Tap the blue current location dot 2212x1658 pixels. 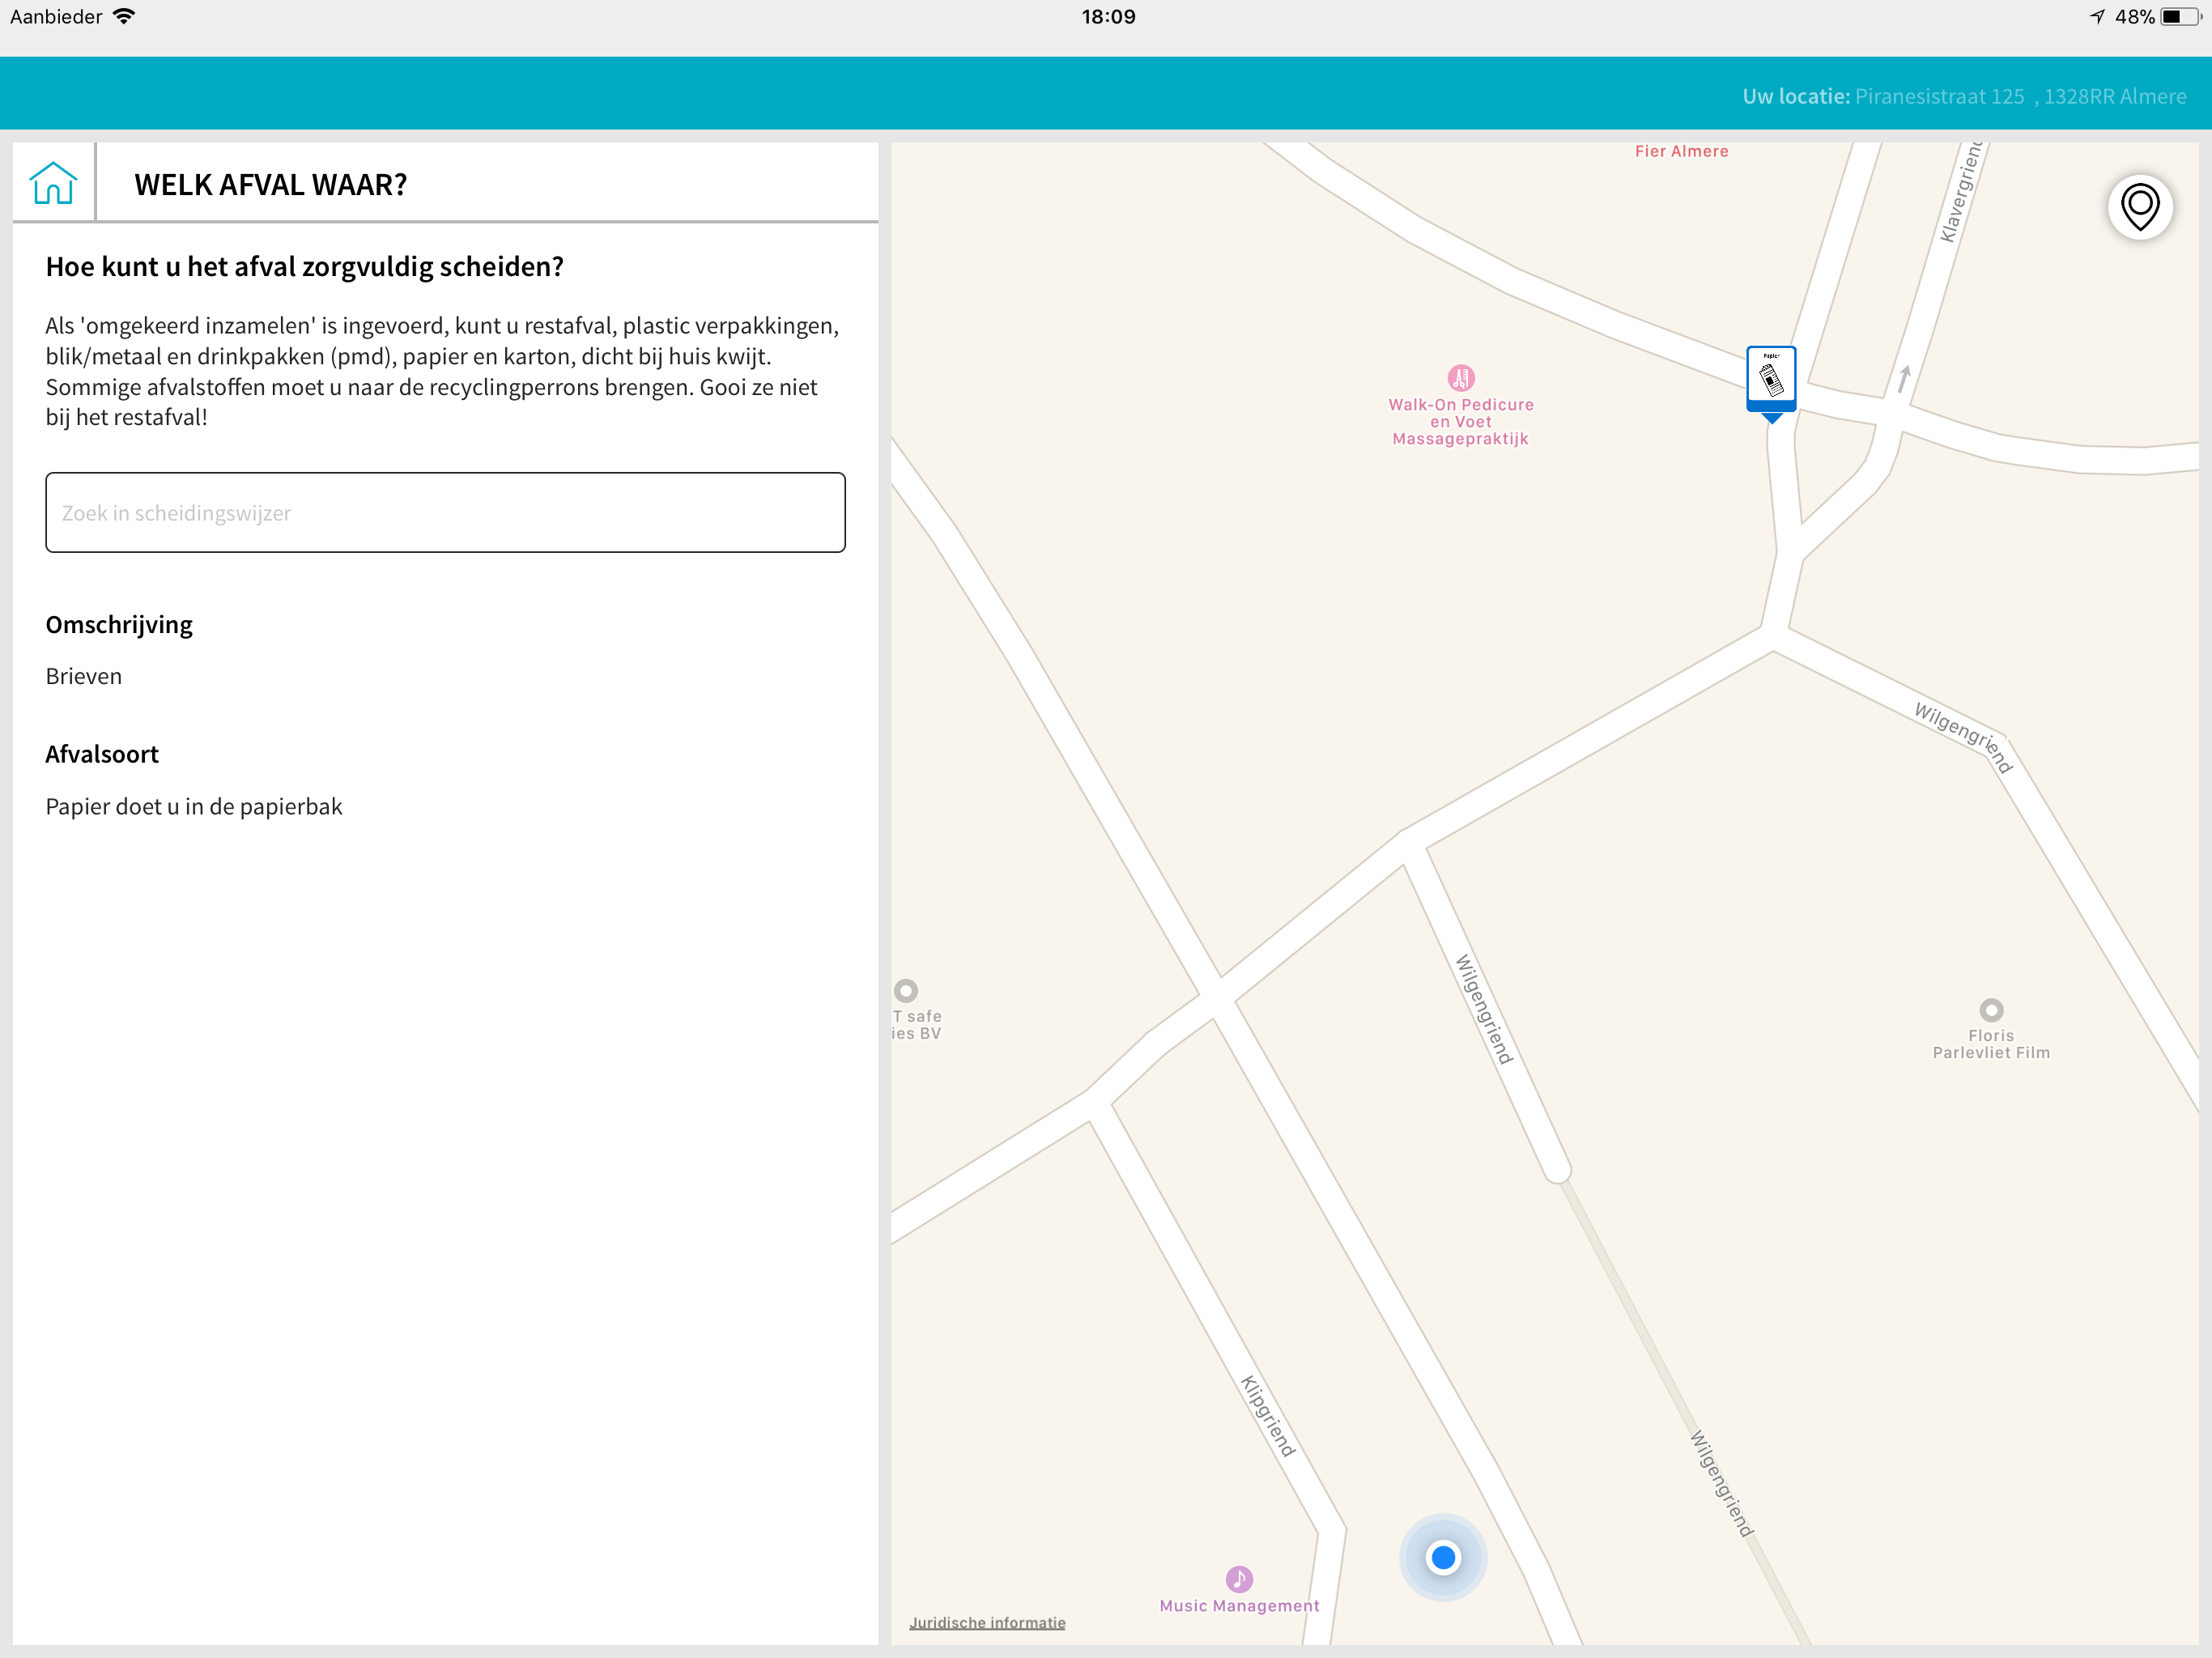coord(1442,1557)
